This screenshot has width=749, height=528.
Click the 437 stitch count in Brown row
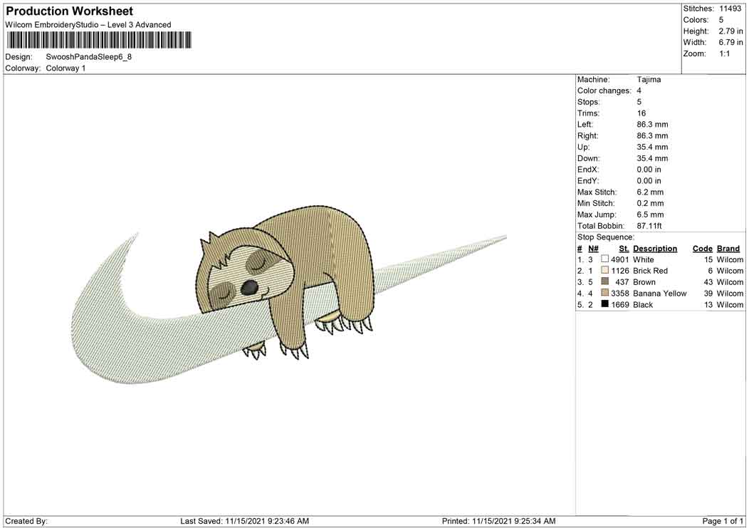coord(622,282)
